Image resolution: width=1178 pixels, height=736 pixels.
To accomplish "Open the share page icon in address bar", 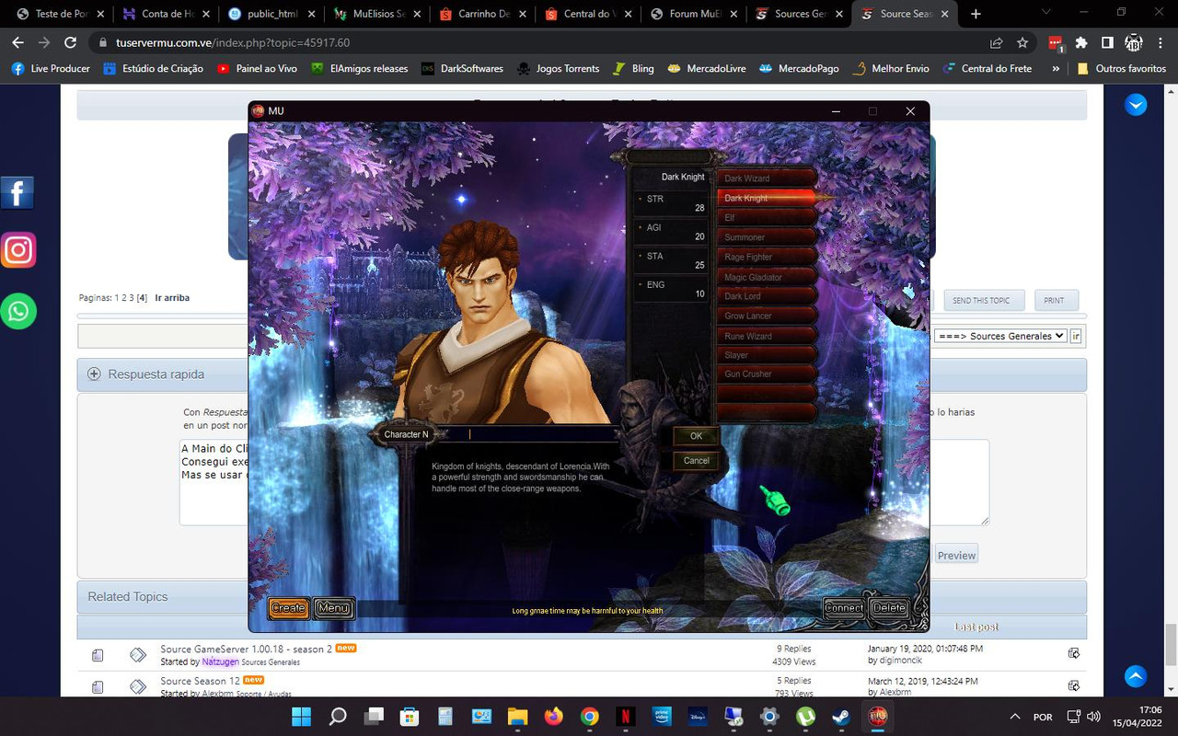I will 997,42.
